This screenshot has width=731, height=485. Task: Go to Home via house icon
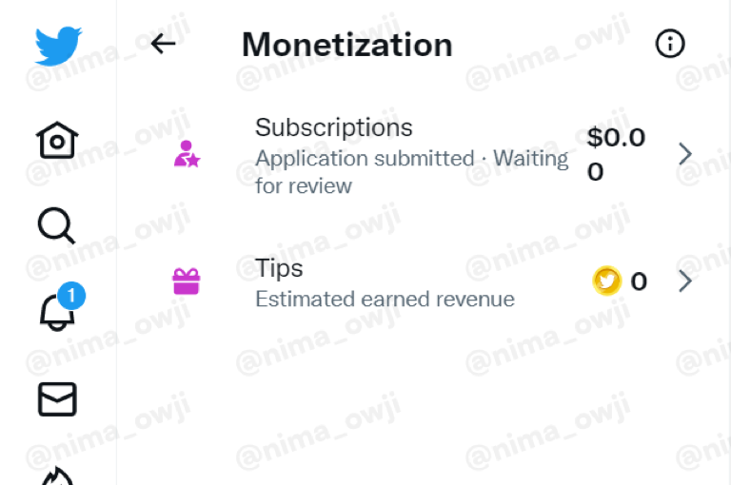click(57, 141)
